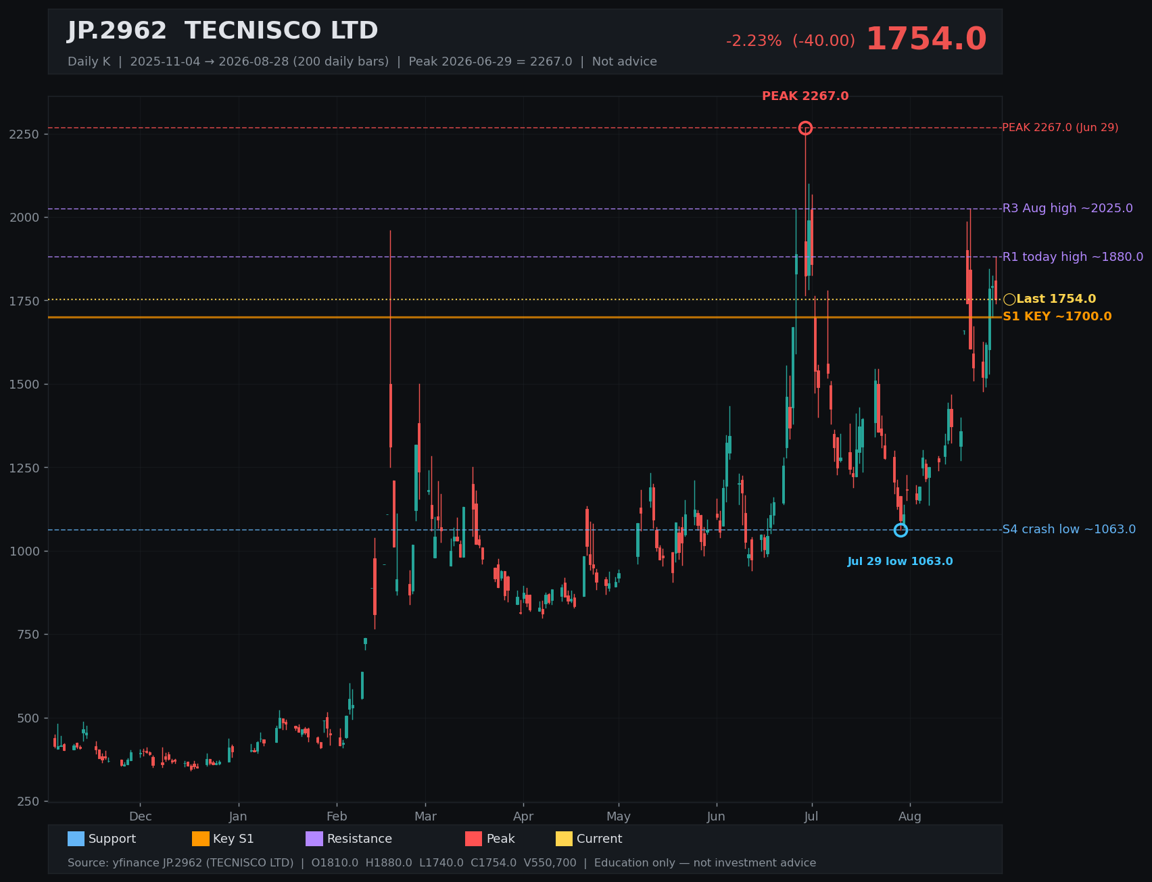Click the 'Feb' x-axis label
This screenshot has width=1152, height=882.
[x=337, y=816]
